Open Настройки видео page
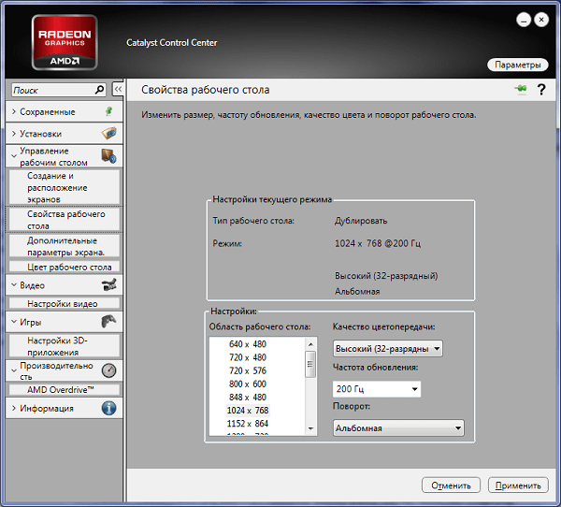This screenshot has height=507, width=561. pyautogui.click(x=65, y=304)
